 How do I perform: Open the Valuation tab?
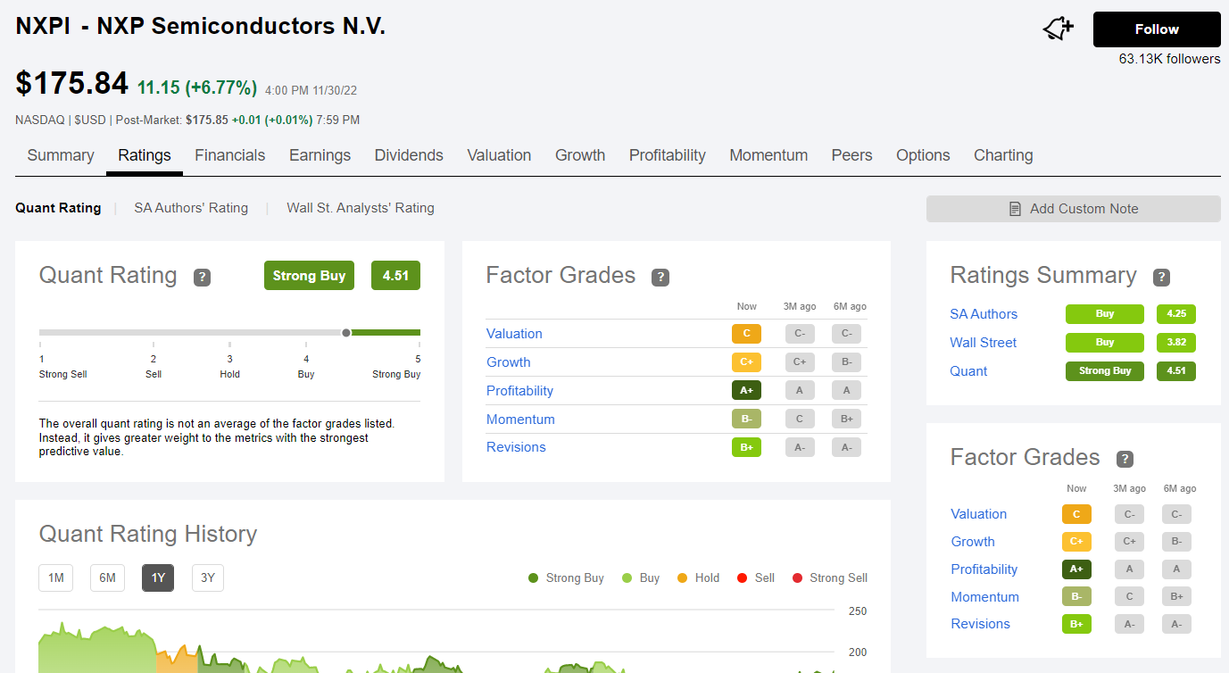[499, 155]
